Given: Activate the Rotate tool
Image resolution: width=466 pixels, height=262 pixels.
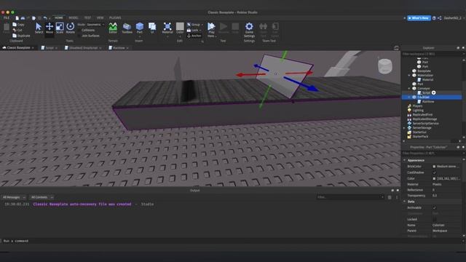Looking at the screenshot, I should tap(71, 28).
